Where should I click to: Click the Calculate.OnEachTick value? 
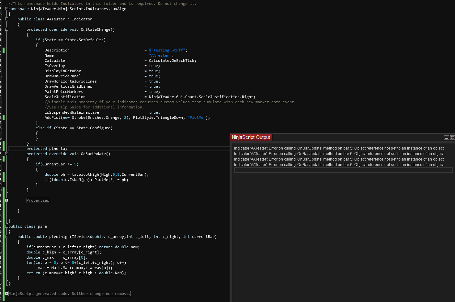coord(172,61)
